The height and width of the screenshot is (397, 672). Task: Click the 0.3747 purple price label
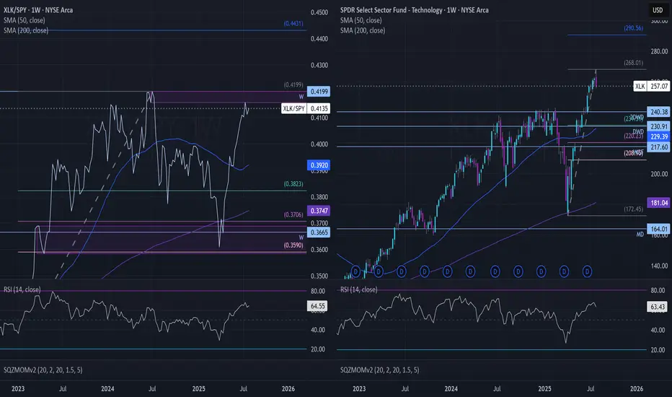click(319, 211)
